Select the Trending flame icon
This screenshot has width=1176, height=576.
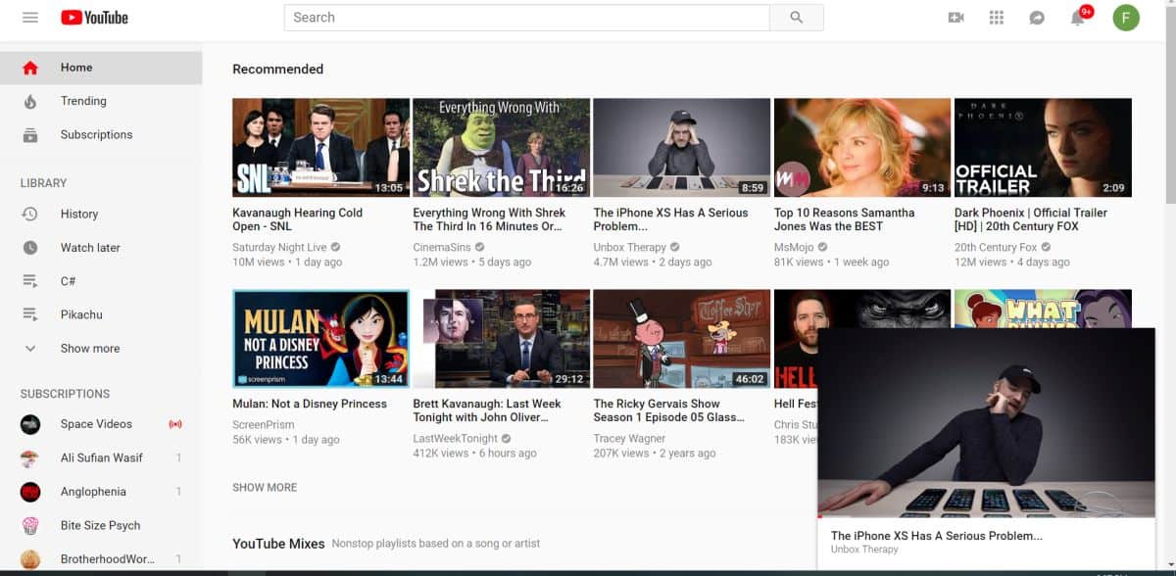point(29,101)
